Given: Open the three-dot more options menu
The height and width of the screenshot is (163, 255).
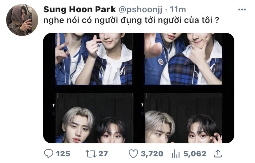Looking at the screenshot, I should pyautogui.click(x=242, y=10).
